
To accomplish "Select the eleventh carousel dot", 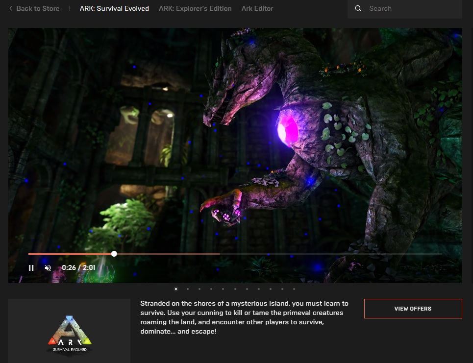I will pyautogui.click(x=294, y=289).
